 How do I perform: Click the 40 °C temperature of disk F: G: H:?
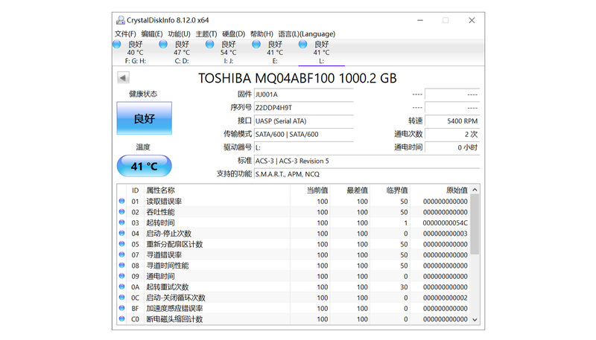point(136,52)
